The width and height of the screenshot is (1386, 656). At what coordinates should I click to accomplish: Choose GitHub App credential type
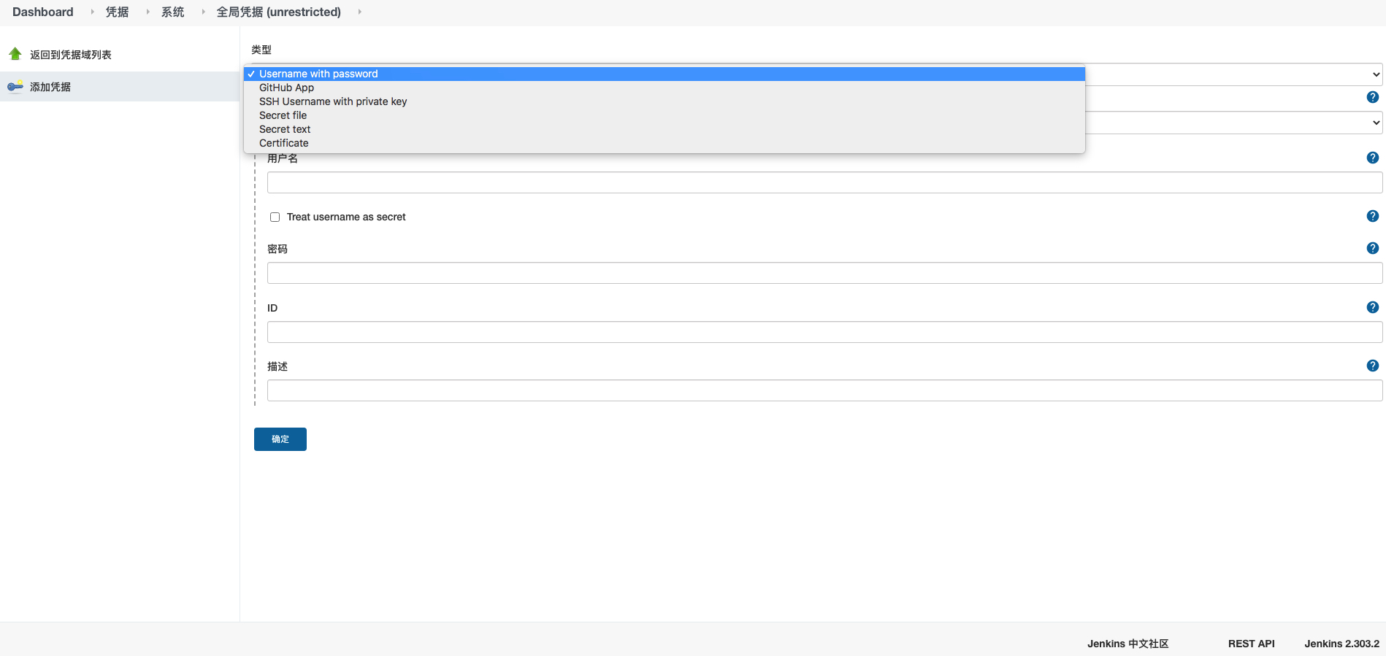coord(665,88)
